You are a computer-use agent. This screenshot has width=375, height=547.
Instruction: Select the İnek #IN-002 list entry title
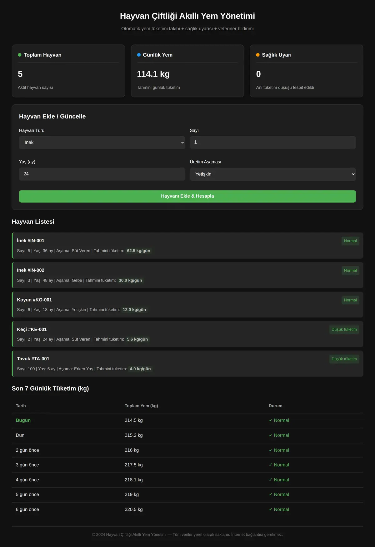click(x=31, y=270)
